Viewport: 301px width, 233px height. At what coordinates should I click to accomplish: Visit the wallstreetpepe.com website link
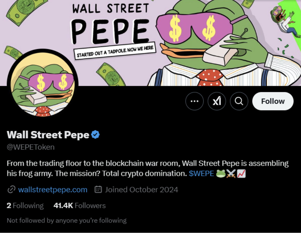pos(53,190)
